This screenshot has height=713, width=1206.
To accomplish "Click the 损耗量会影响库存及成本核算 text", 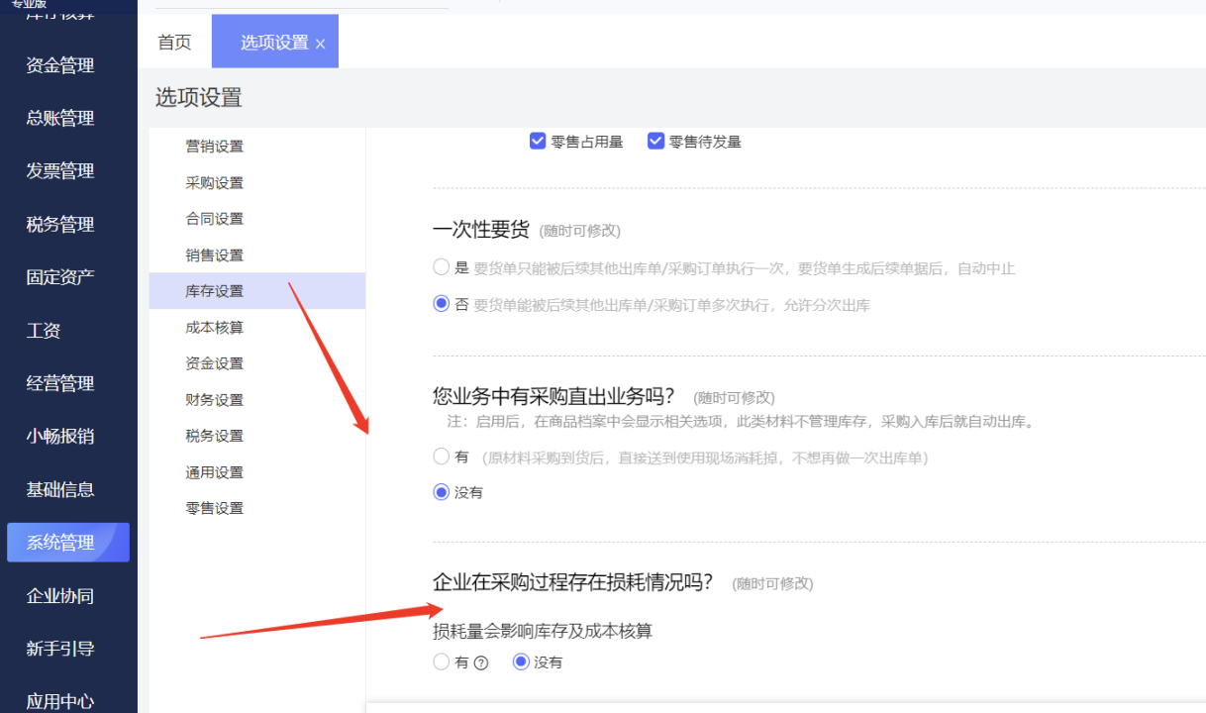I will [543, 631].
